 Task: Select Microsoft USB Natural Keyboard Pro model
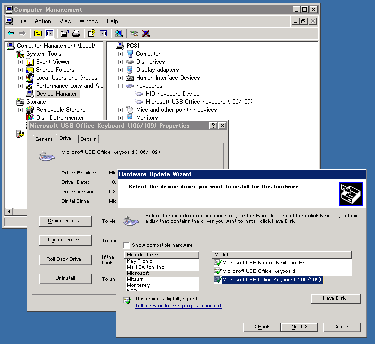(265, 263)
